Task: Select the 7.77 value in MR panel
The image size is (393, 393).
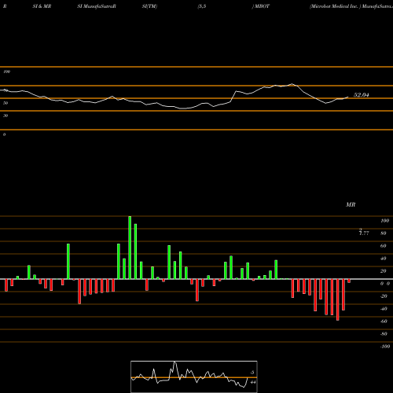Action: (x=364, y=233)
